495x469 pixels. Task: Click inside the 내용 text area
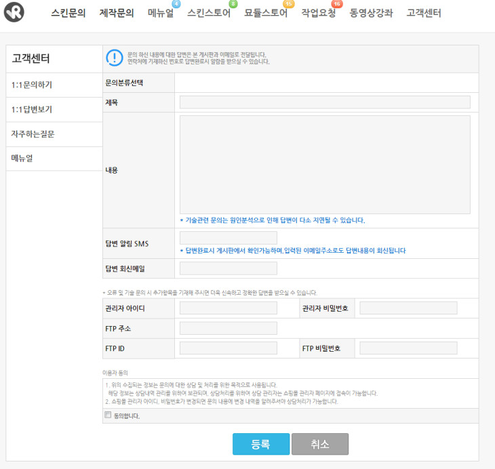pyautogui.click(x=325, y=165)
